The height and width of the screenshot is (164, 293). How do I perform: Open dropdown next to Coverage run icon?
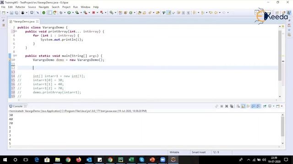point(81,13)
